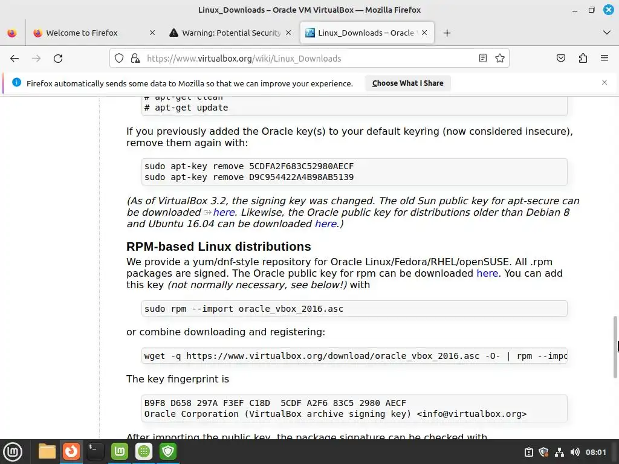Open the Firefox View pinned icon
This screenshot has height=464, width=619.
[x=12, y=33]
